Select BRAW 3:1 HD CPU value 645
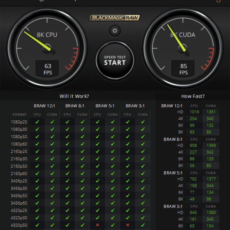Screen dimensions: 230x230 (193, 212)
